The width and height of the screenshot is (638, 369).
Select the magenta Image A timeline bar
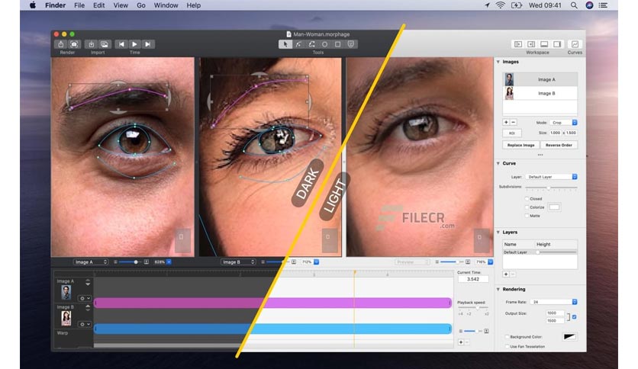[273, 303]
